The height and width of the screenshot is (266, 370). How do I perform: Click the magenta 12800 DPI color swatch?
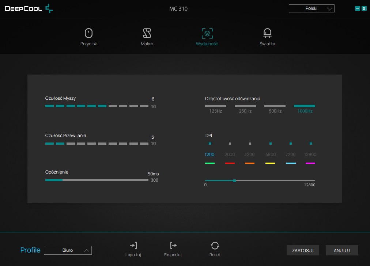pos(310,163)
